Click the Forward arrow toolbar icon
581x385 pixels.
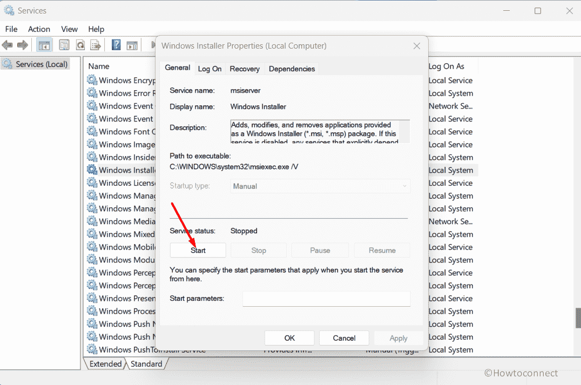23,45
